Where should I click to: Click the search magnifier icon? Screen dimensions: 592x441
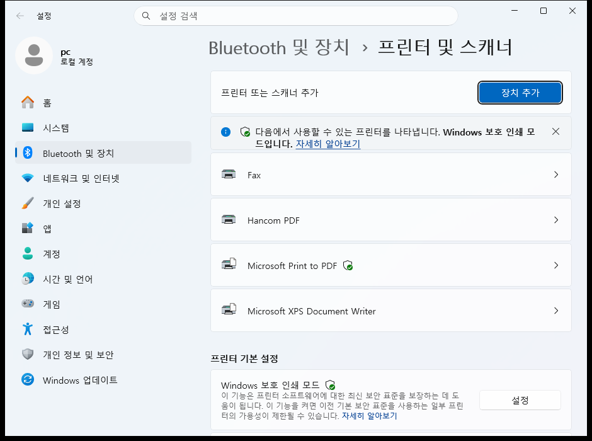coord(146,16)
